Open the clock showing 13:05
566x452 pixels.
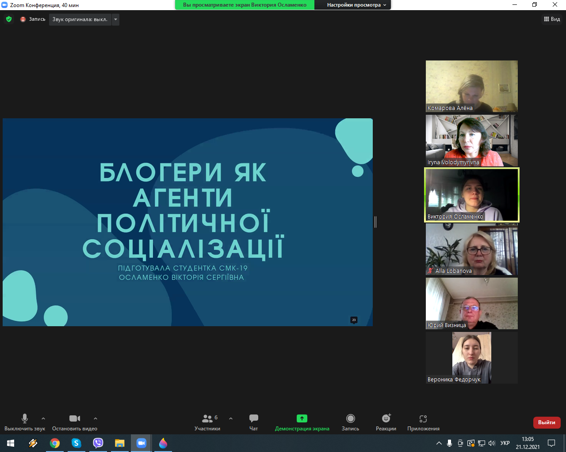pos(528,443)
